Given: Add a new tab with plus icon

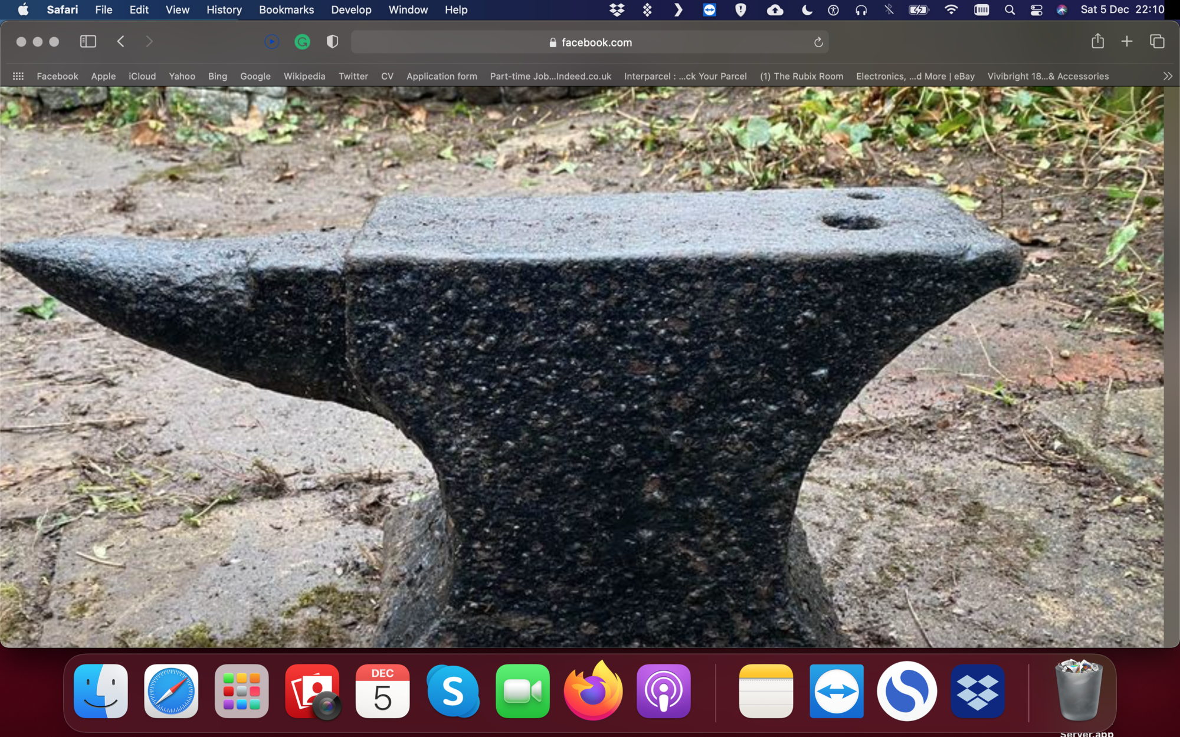Looking at the screenshot, I should pyautogui.click(x=1127, y=41).
